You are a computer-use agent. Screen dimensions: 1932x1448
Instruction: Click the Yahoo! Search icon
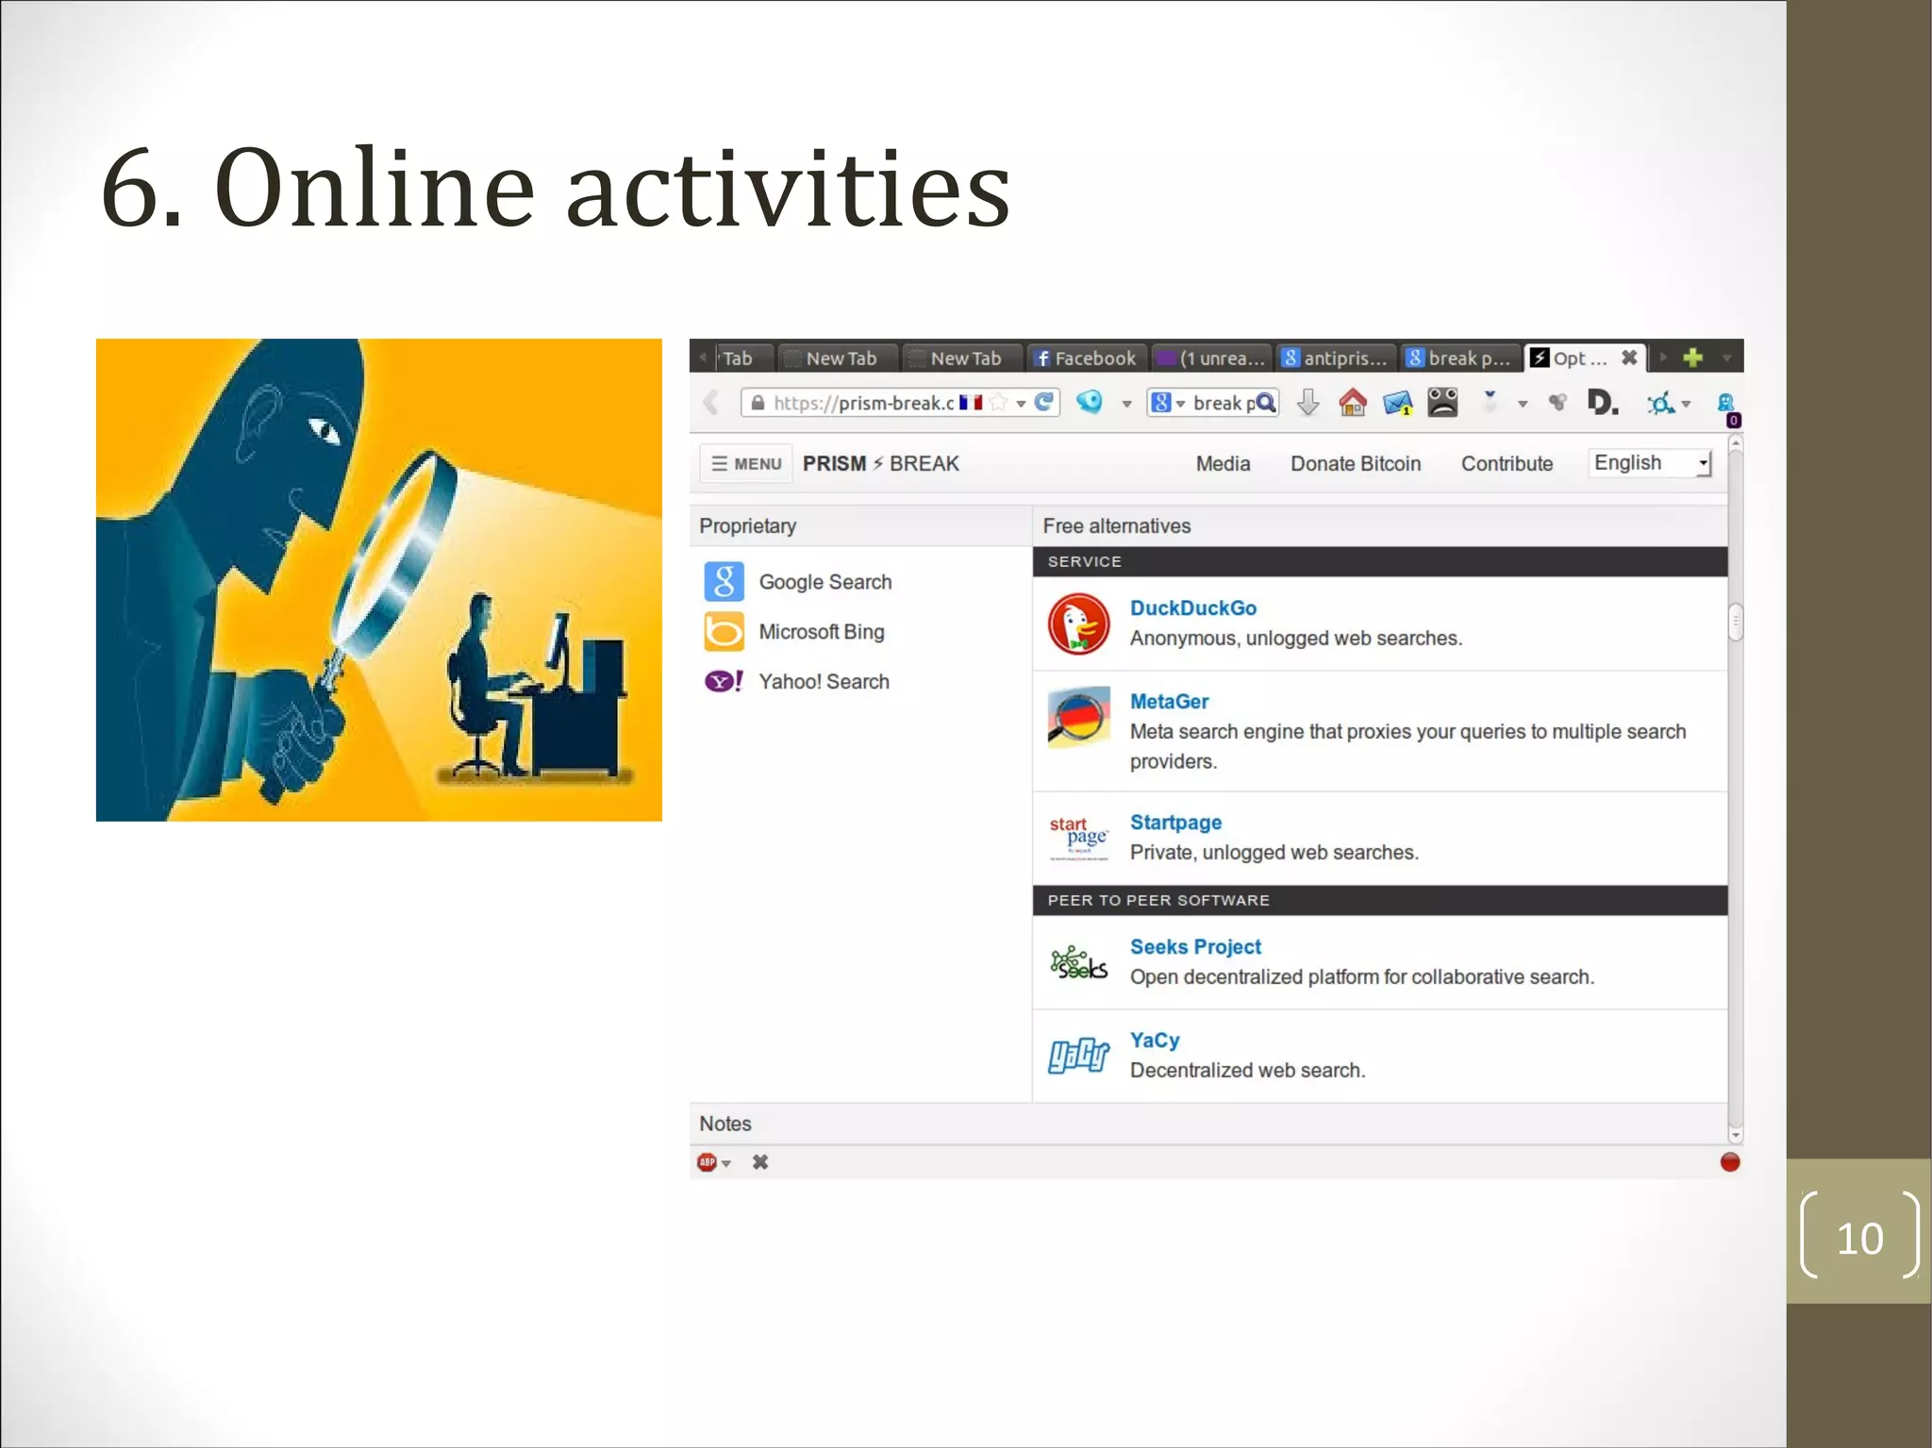click(x=724, y=681)
